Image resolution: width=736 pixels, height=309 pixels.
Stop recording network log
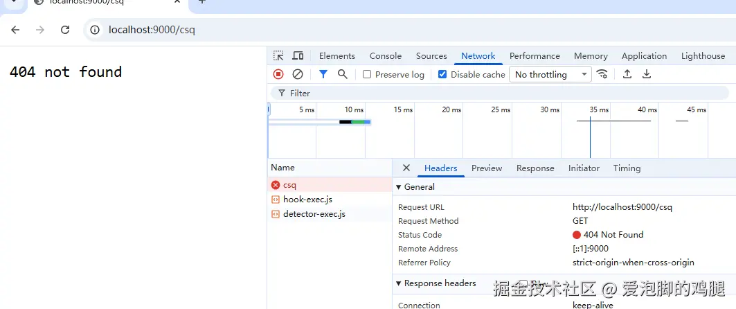[278, 74]
